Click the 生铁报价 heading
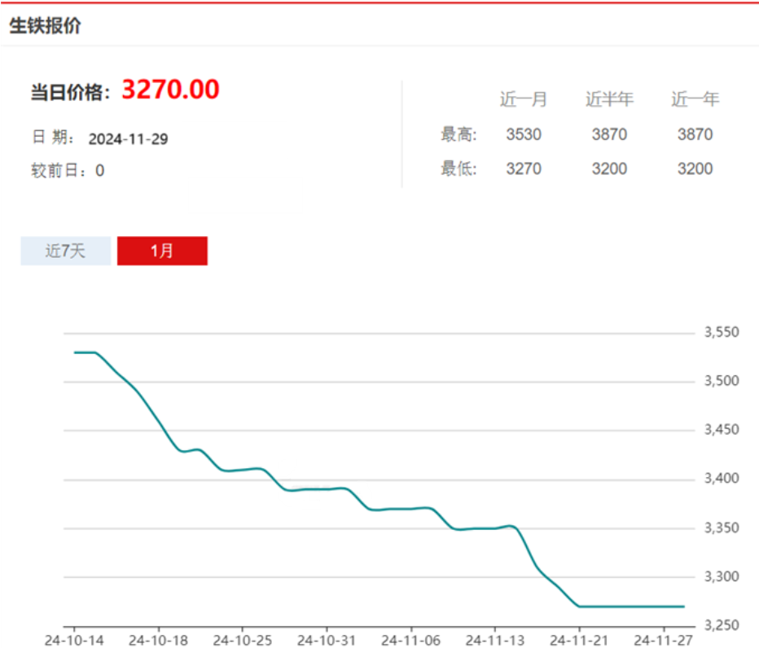759x648 pixels. (x=45, y=26)
